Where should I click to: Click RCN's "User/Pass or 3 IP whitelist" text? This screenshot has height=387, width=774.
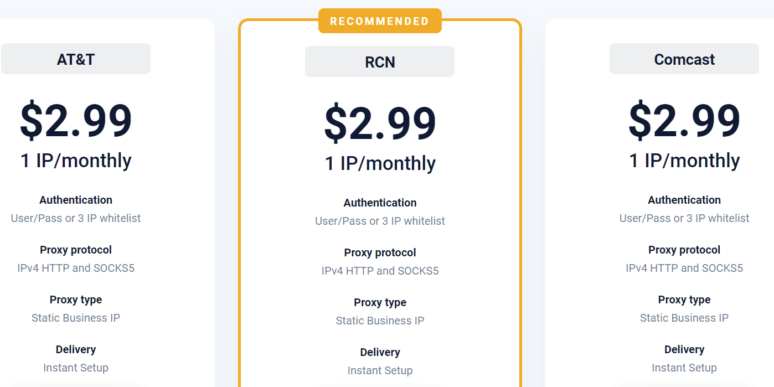click(380, 221)
